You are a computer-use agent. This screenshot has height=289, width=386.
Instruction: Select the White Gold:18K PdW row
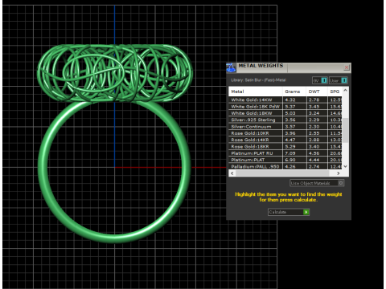point(285,107)
